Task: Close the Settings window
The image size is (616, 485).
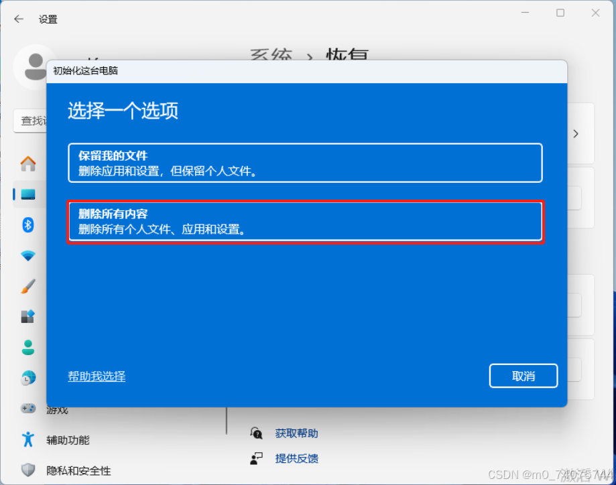Action: 596,13
